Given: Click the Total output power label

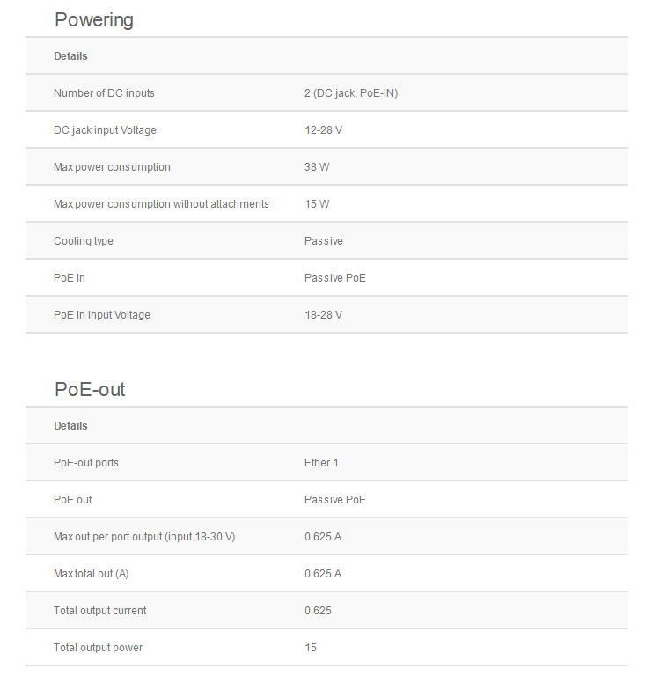Looking at the screenshot, I should 98,648.
